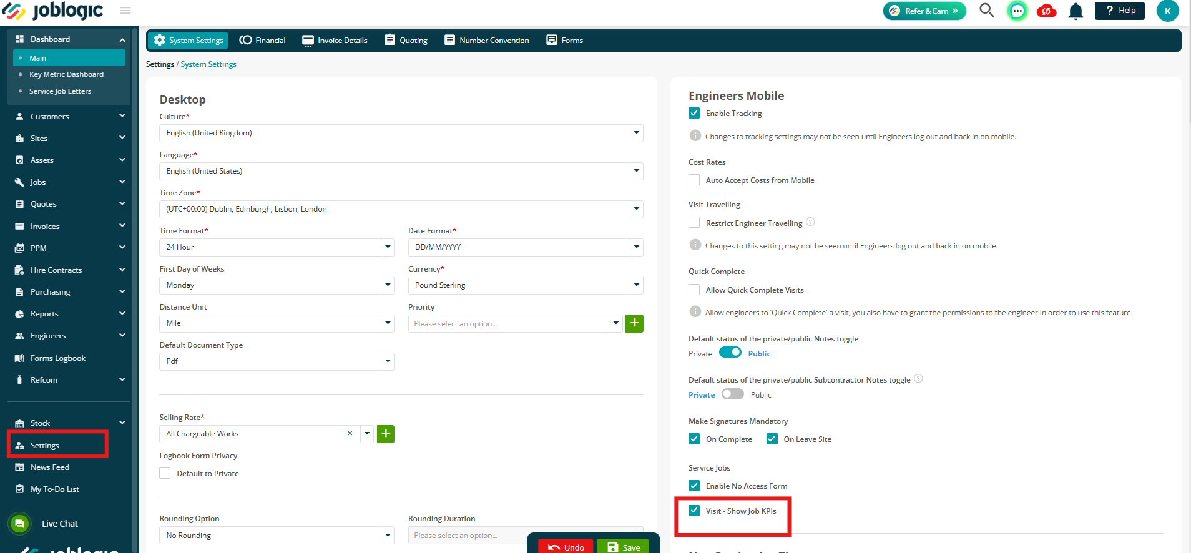Image resolution: width=1191 pixels, height=553 pixels.
Task: Open the green chat bubble icon
Action: point(1017,11)
